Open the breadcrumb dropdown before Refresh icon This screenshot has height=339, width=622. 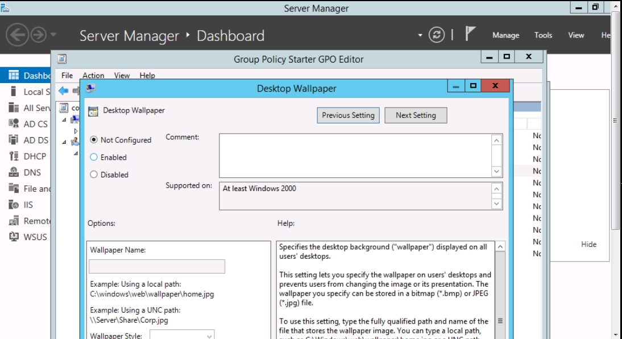(420, 35)
